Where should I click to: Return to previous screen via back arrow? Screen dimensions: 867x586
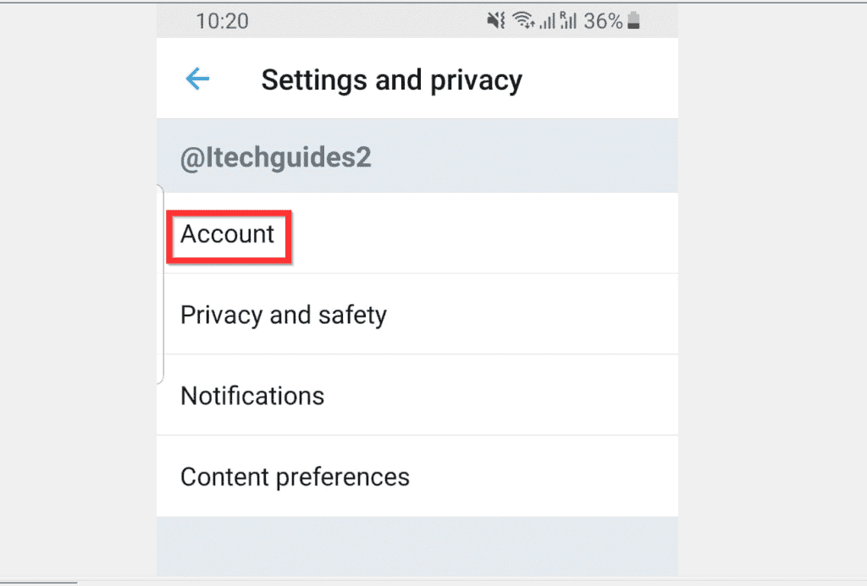click(x=197, y=79)
